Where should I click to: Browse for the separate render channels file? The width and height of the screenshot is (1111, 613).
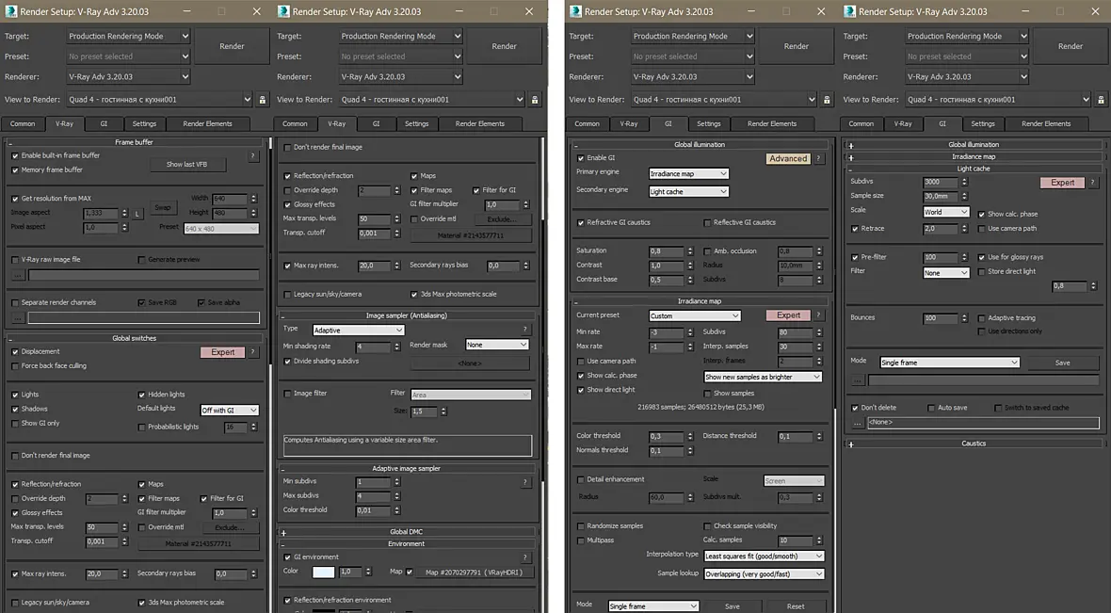coord(18,318)
